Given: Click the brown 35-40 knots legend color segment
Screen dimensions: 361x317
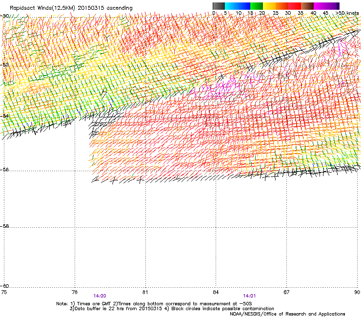Looking at the screenshot, I should point(307,6).
